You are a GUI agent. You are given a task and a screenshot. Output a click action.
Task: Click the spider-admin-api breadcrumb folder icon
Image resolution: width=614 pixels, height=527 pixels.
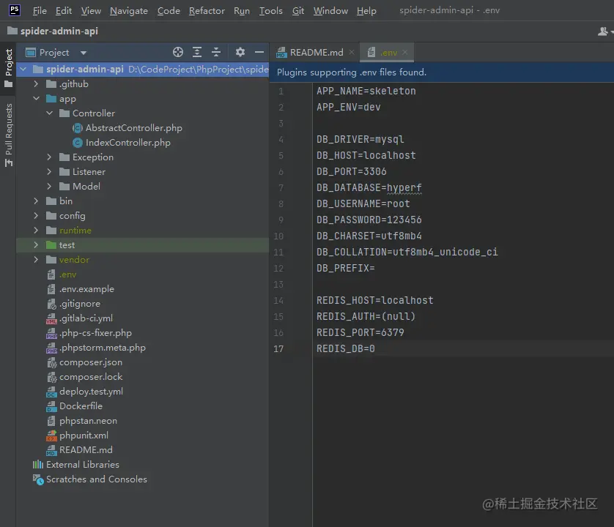[x=12, y=31]
